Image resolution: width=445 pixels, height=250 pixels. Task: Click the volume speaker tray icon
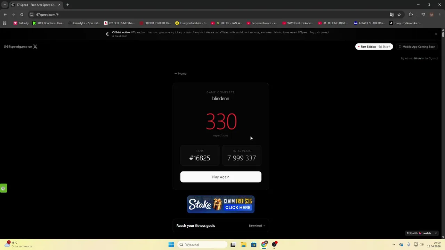pos(422,244)
